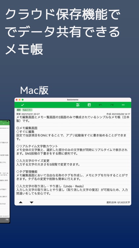Click the memo text editing area
Screen dimensions: 139x248
(x=73, y=157)
